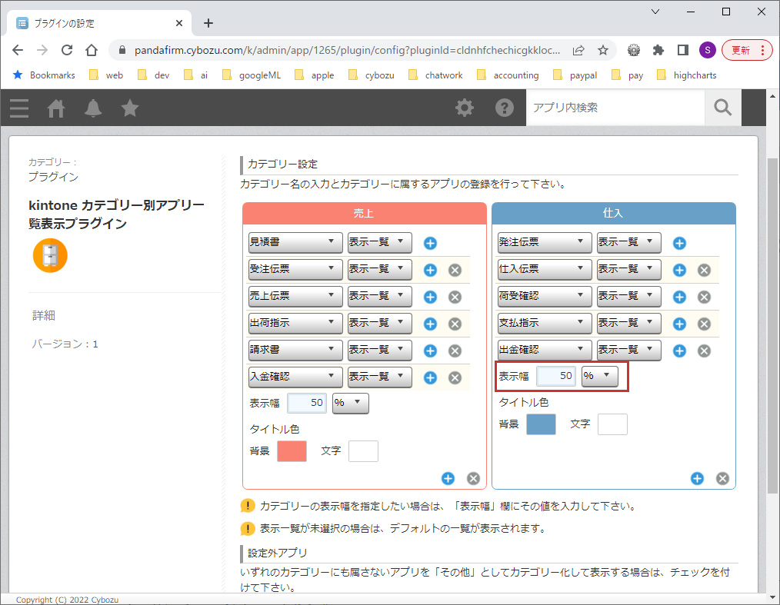Open the help question mark icon
This screenshot has height=605, width=780.
pos(505,108)
